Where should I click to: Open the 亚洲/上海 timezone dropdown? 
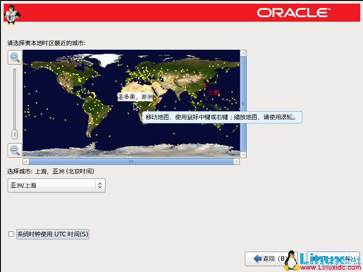(56, 185)
